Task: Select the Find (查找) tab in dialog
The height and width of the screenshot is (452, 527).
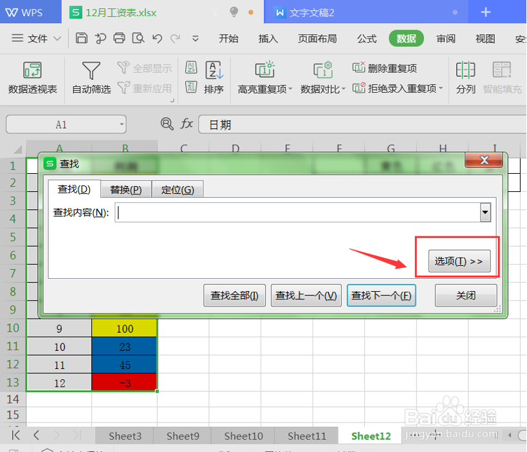Action: (x=74, y=189)
